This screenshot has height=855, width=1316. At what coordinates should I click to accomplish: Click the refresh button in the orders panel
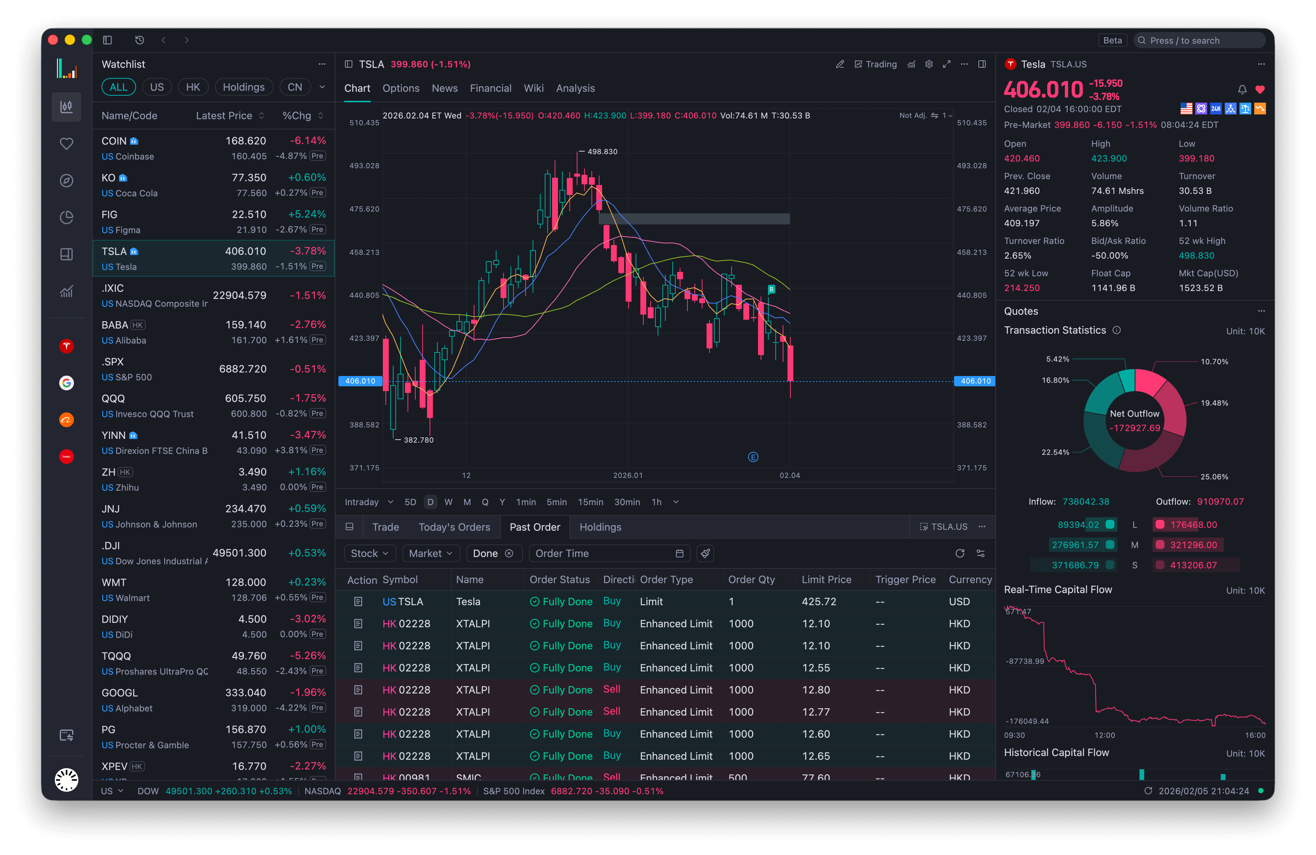960,553
